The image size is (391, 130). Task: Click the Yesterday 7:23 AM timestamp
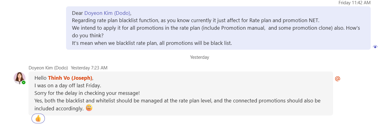(x=89, y=68)
